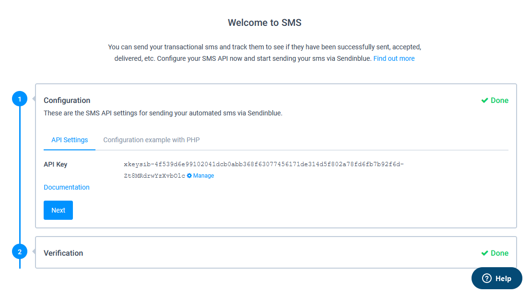Open the Find out more link

[x=394, y=58]
